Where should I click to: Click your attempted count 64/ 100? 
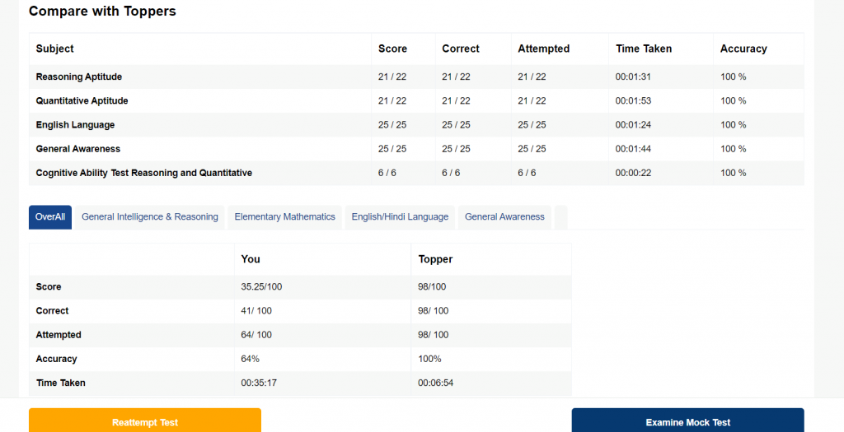[256, 335]
